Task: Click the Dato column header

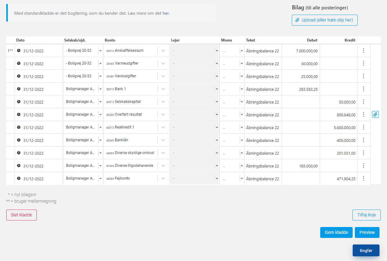Action: [20, 40]
